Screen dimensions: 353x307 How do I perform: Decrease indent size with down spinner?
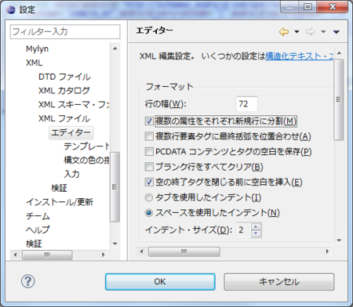click(256, 233)
